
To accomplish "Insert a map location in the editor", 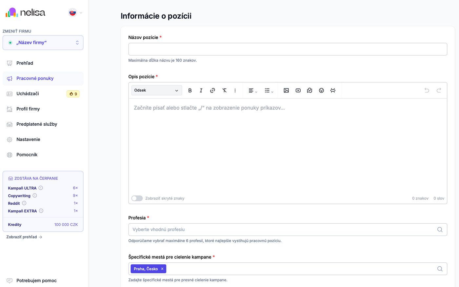I will pos(309,91).
